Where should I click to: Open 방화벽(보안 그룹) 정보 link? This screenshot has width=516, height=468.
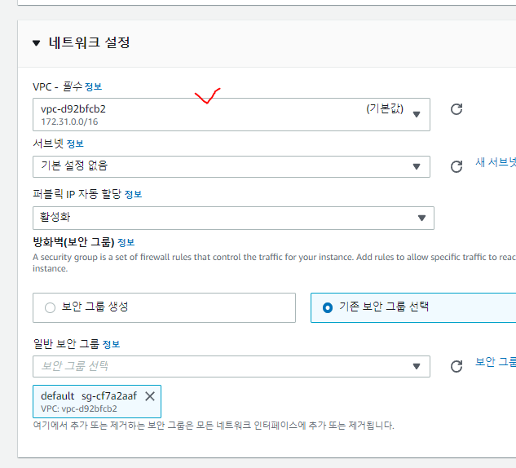coord(126,242)
